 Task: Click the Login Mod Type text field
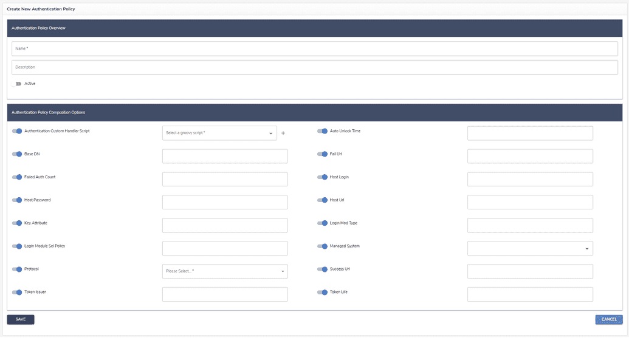(530, 225)
